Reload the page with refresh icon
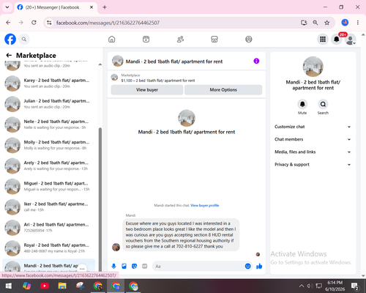The height and width of the screenshot is (293, 366). [34, 23]
